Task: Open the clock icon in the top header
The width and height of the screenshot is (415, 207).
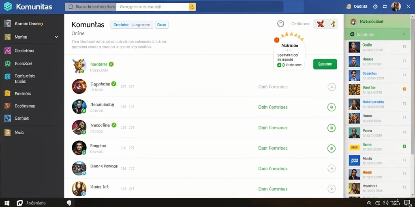Action: pyautogui.click(x=375, y=6)
